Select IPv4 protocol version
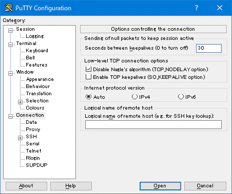 point(134,97)
